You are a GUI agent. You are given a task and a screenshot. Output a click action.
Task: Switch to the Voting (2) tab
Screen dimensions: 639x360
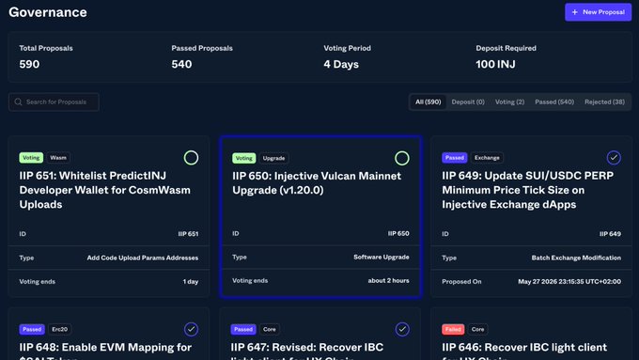pos(509,102)
